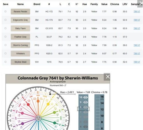The width and height of the screenshot is (143, 130).
Task: Open the TRY IT link for Storm's Coming
Action: 137,45
